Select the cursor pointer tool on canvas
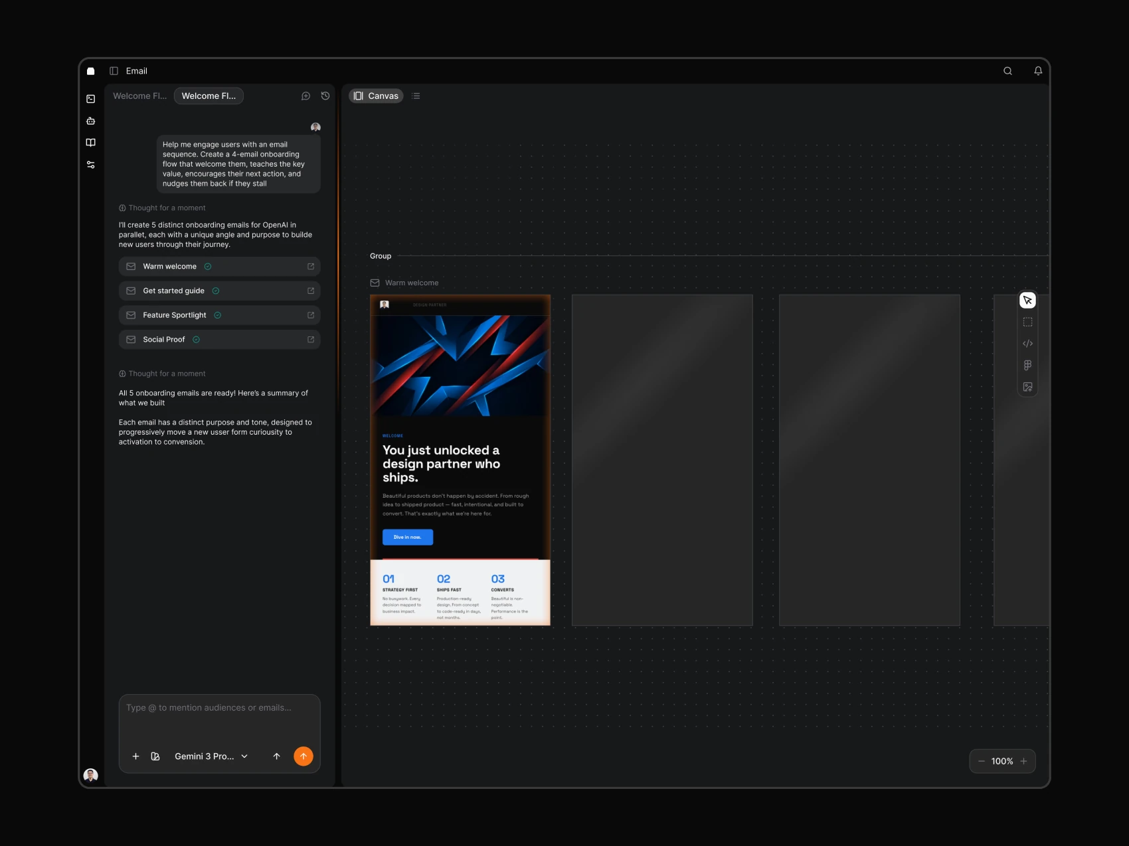The width and height of the screenshot is (1129, 846). click(1027, 301)
